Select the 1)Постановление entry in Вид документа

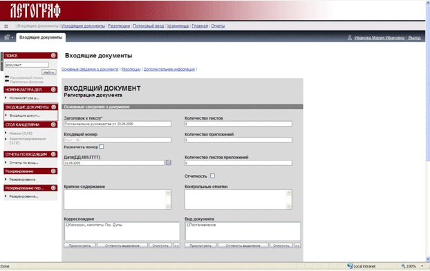[201, 225]
